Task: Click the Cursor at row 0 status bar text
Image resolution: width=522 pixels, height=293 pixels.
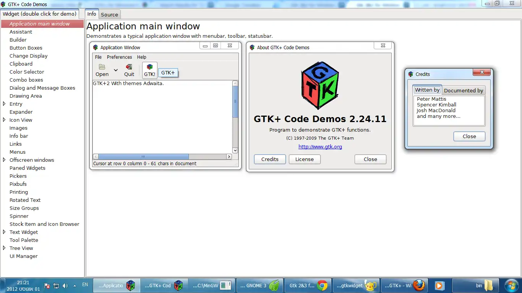Action: (x=145, y=164)
